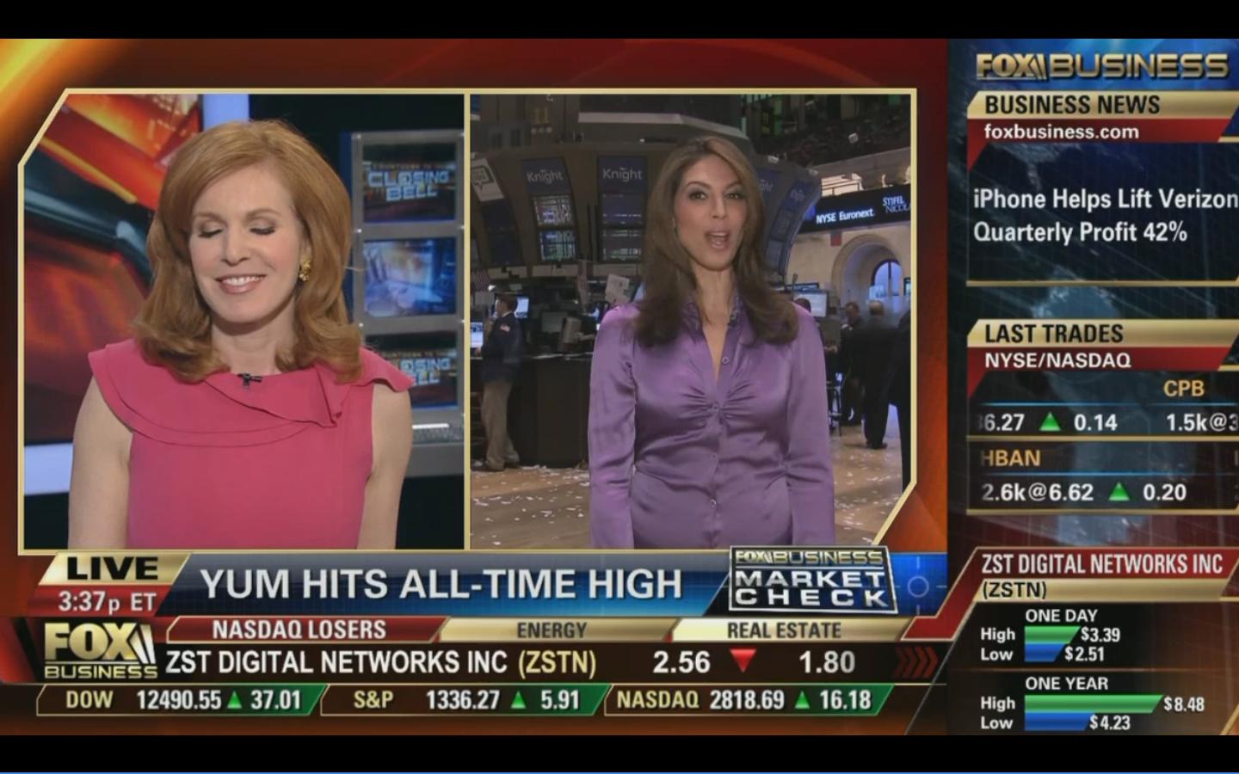Select the NASDAQ LOSERS tab
This screenshot has height=774, width=1239.
point(299,630)
